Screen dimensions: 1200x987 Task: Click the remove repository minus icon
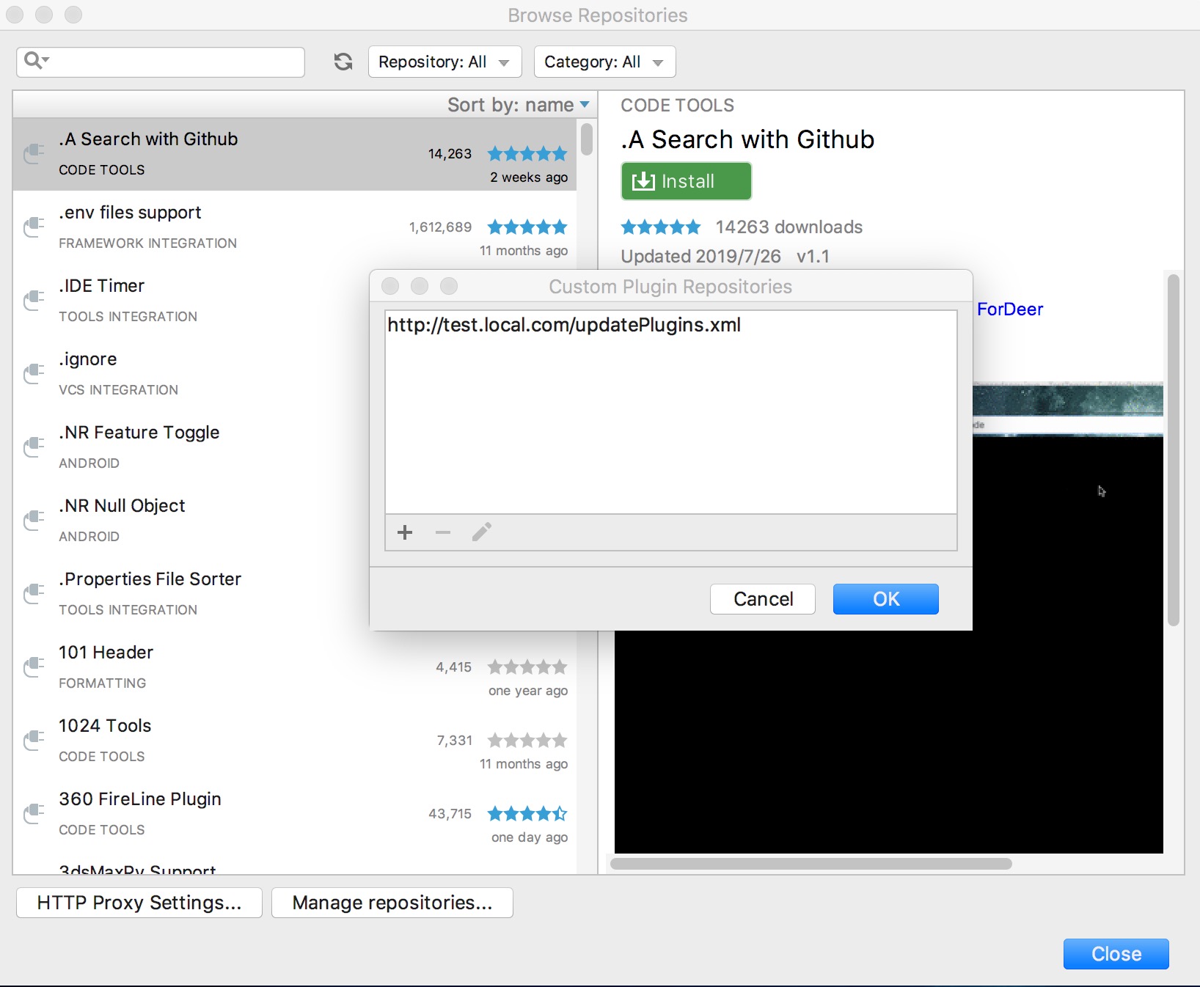click(443, 532)
